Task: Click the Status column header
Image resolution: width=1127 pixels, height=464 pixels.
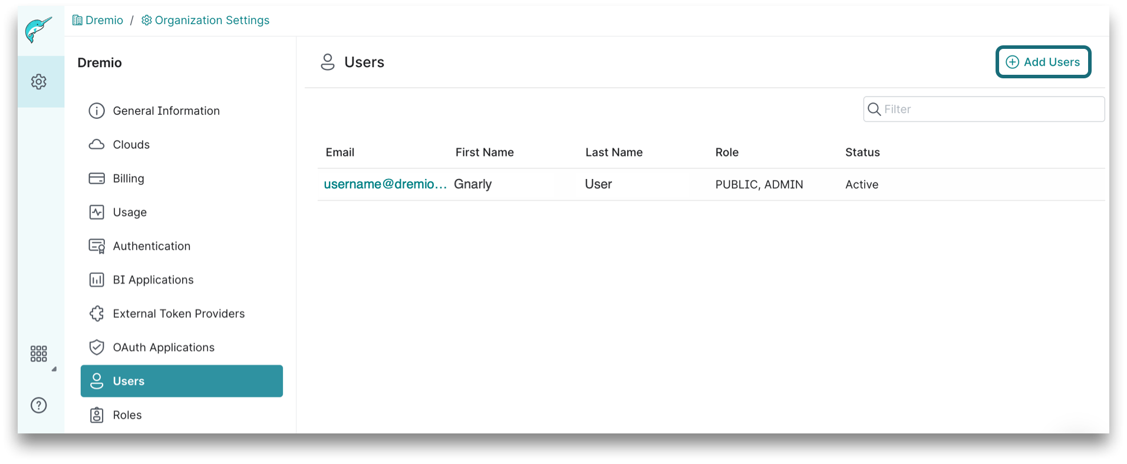Action: click(862, 153)
